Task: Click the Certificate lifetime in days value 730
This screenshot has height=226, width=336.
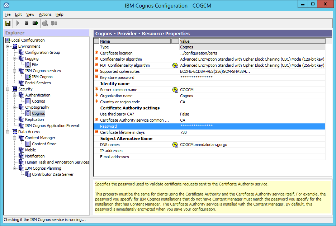Action: click(x=252, y=132)
